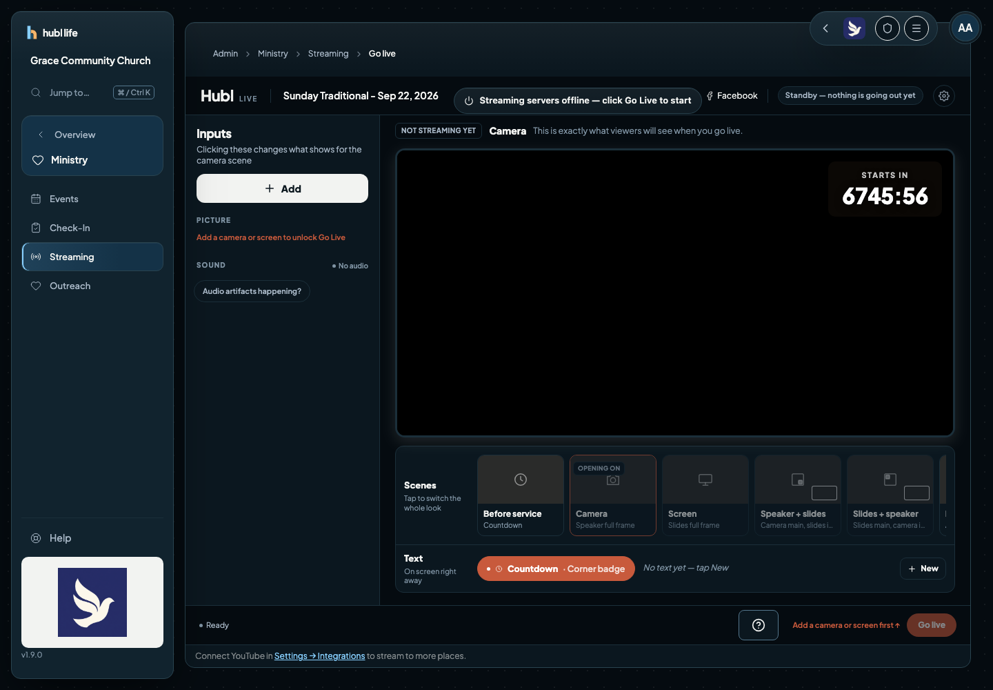Click the dove church logo in toolbar
Screen dimensions: 993x690
tap(854, 28)
